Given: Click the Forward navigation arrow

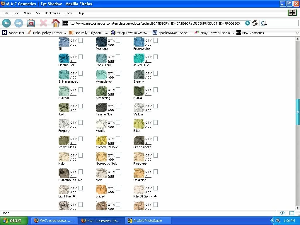Looking at the screenshot, I should point(19,23).
